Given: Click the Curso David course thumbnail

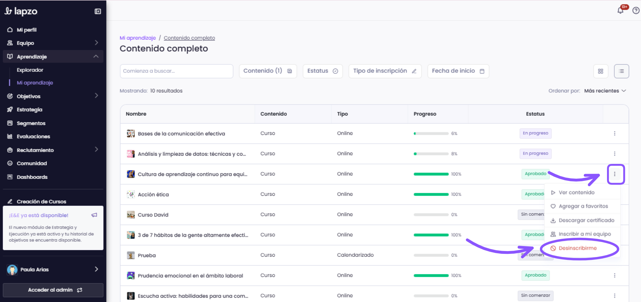Looking at the screenshot, I should point(131,215).
